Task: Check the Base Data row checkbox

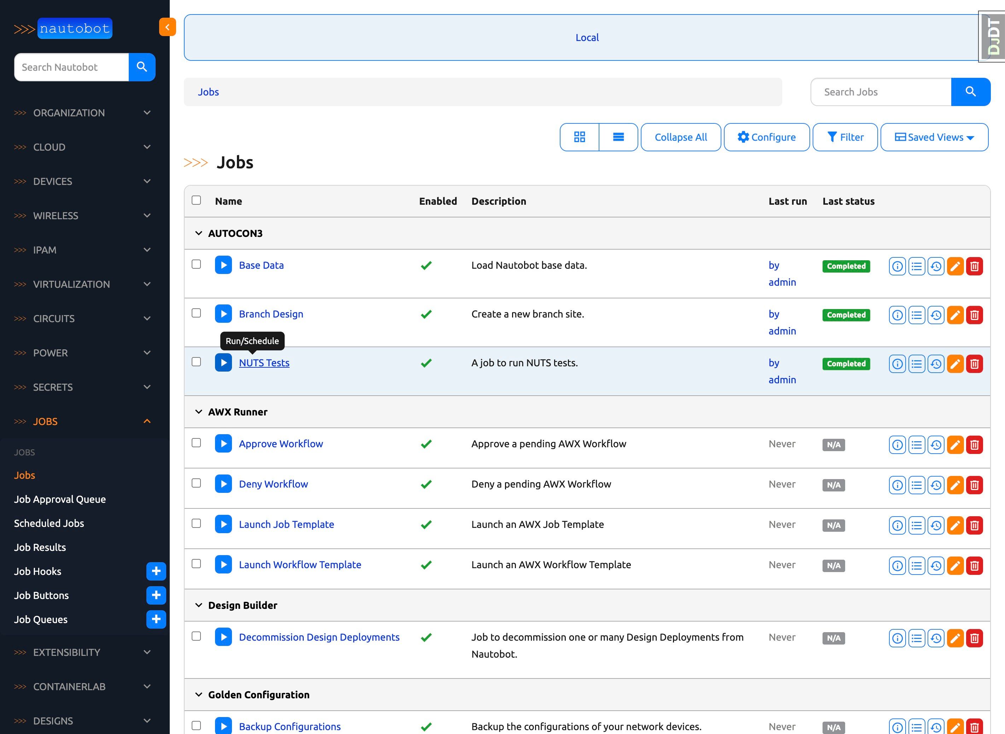Action: click(196, 264)
